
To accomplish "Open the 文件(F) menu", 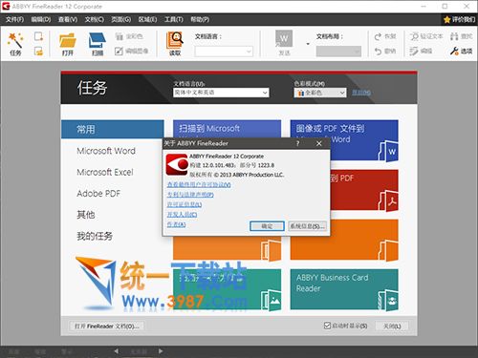I will [x=14, y=19].
